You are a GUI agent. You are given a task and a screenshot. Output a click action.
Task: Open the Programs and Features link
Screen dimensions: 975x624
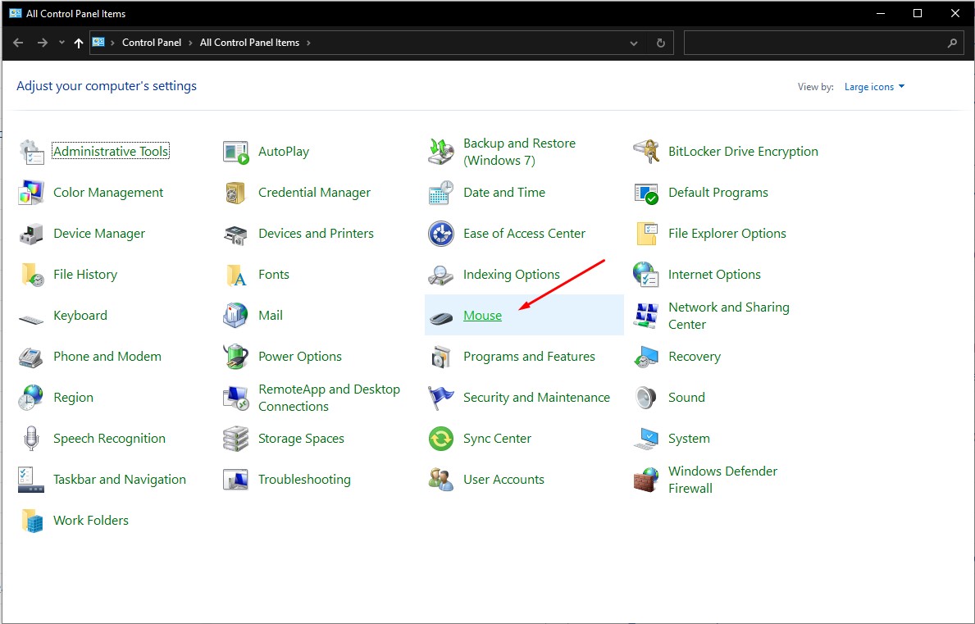coord(529,357)
